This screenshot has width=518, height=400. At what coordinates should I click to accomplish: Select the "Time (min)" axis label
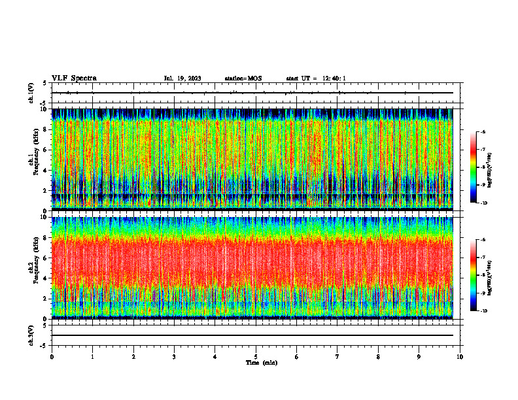(262, 363)
